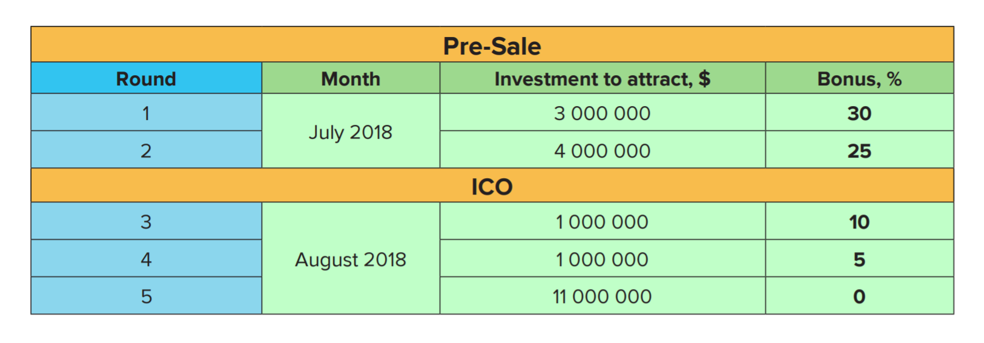Select the 4 000 000 investment cell
The image size is (984, 343).
point(603,150)
